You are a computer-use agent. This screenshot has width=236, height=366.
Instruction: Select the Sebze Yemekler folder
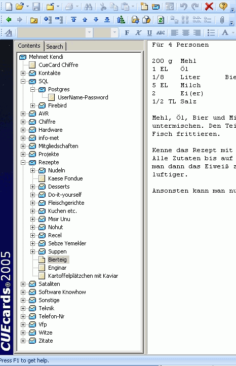[x=67, y=243]
